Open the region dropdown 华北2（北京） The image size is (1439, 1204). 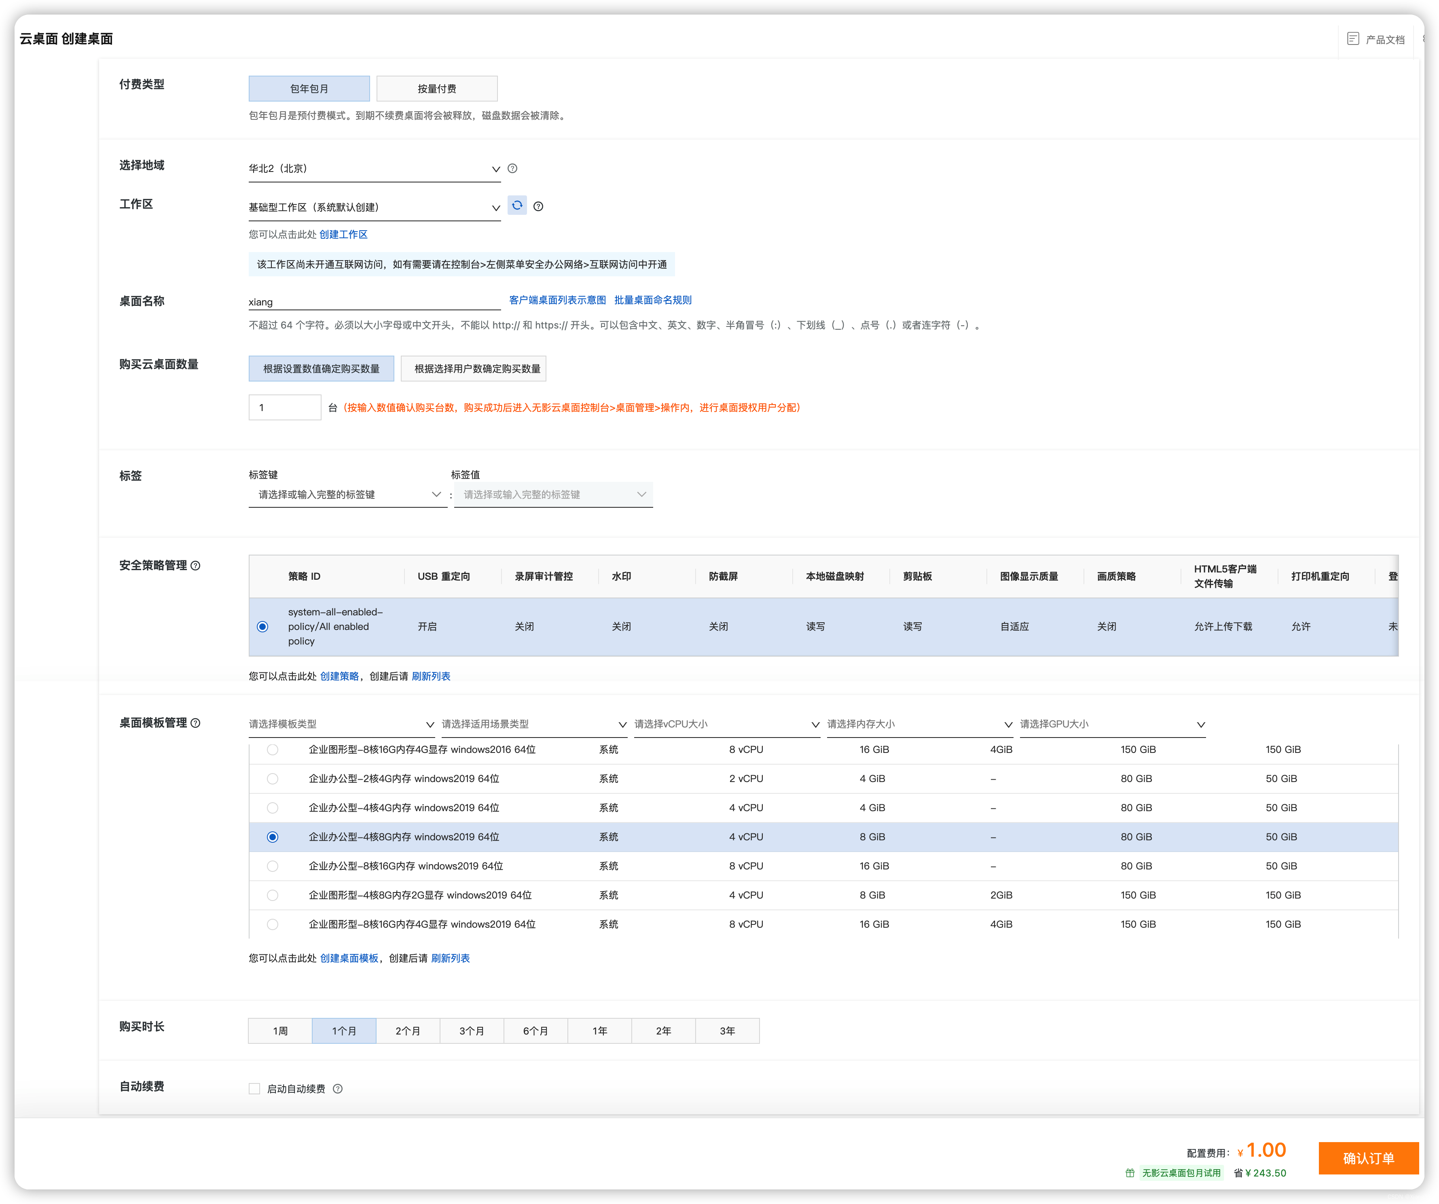374,169
